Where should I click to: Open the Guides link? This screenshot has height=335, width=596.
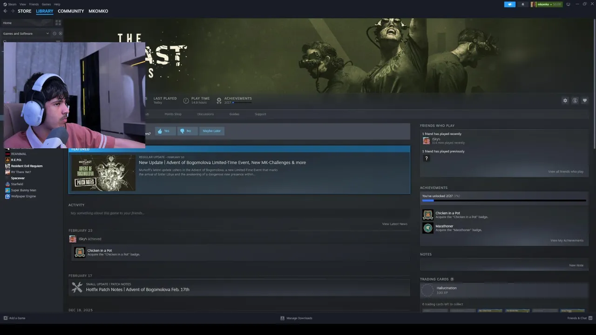pyautogui.click(x=234, y=114)
